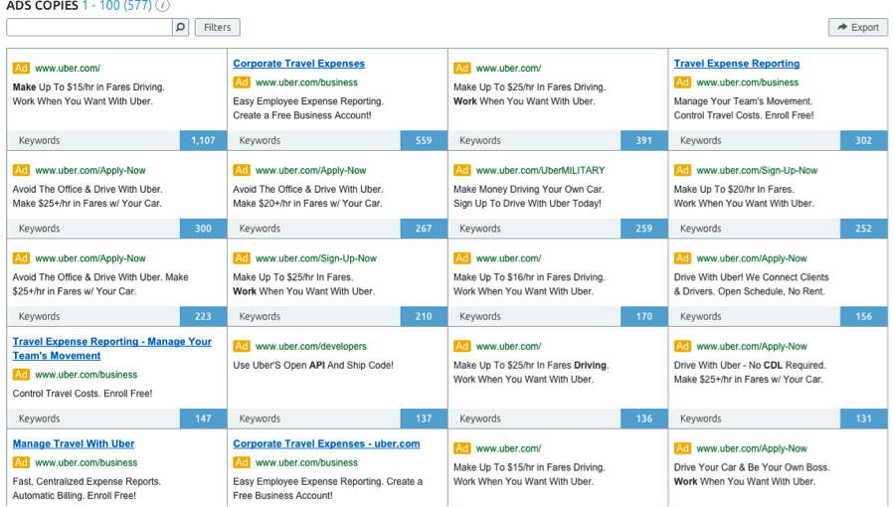Click the info icon beside Ads Copies
Image resolution: width=894 pixels, height=507 pixels.
tap(163, 6)
